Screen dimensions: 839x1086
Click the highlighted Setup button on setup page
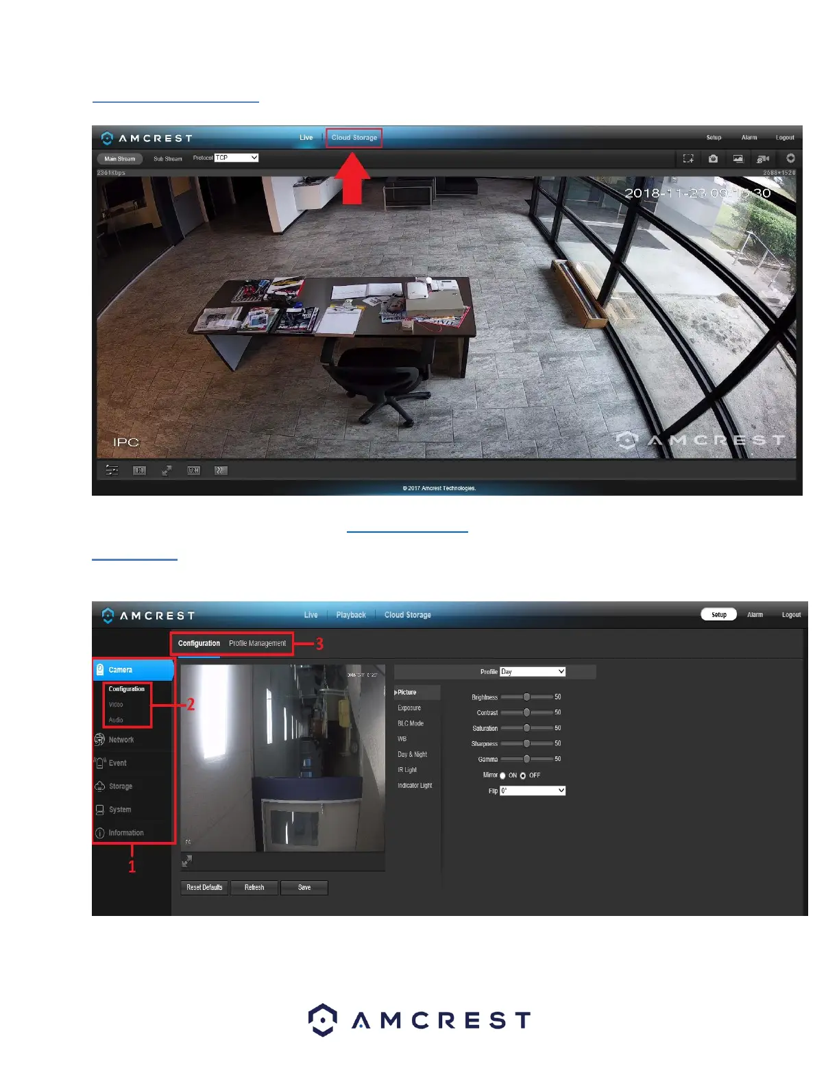pos(719,614)
